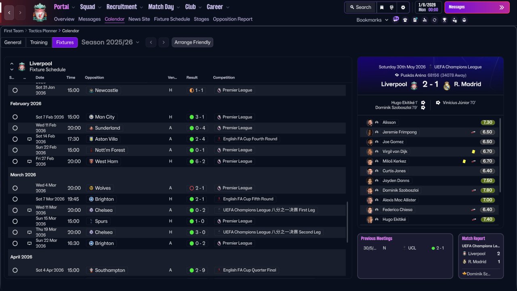Select the Brighton 7 Mar fixture radio circle
The width and height of the screenshot is (517, 291).
click(15, 199)
